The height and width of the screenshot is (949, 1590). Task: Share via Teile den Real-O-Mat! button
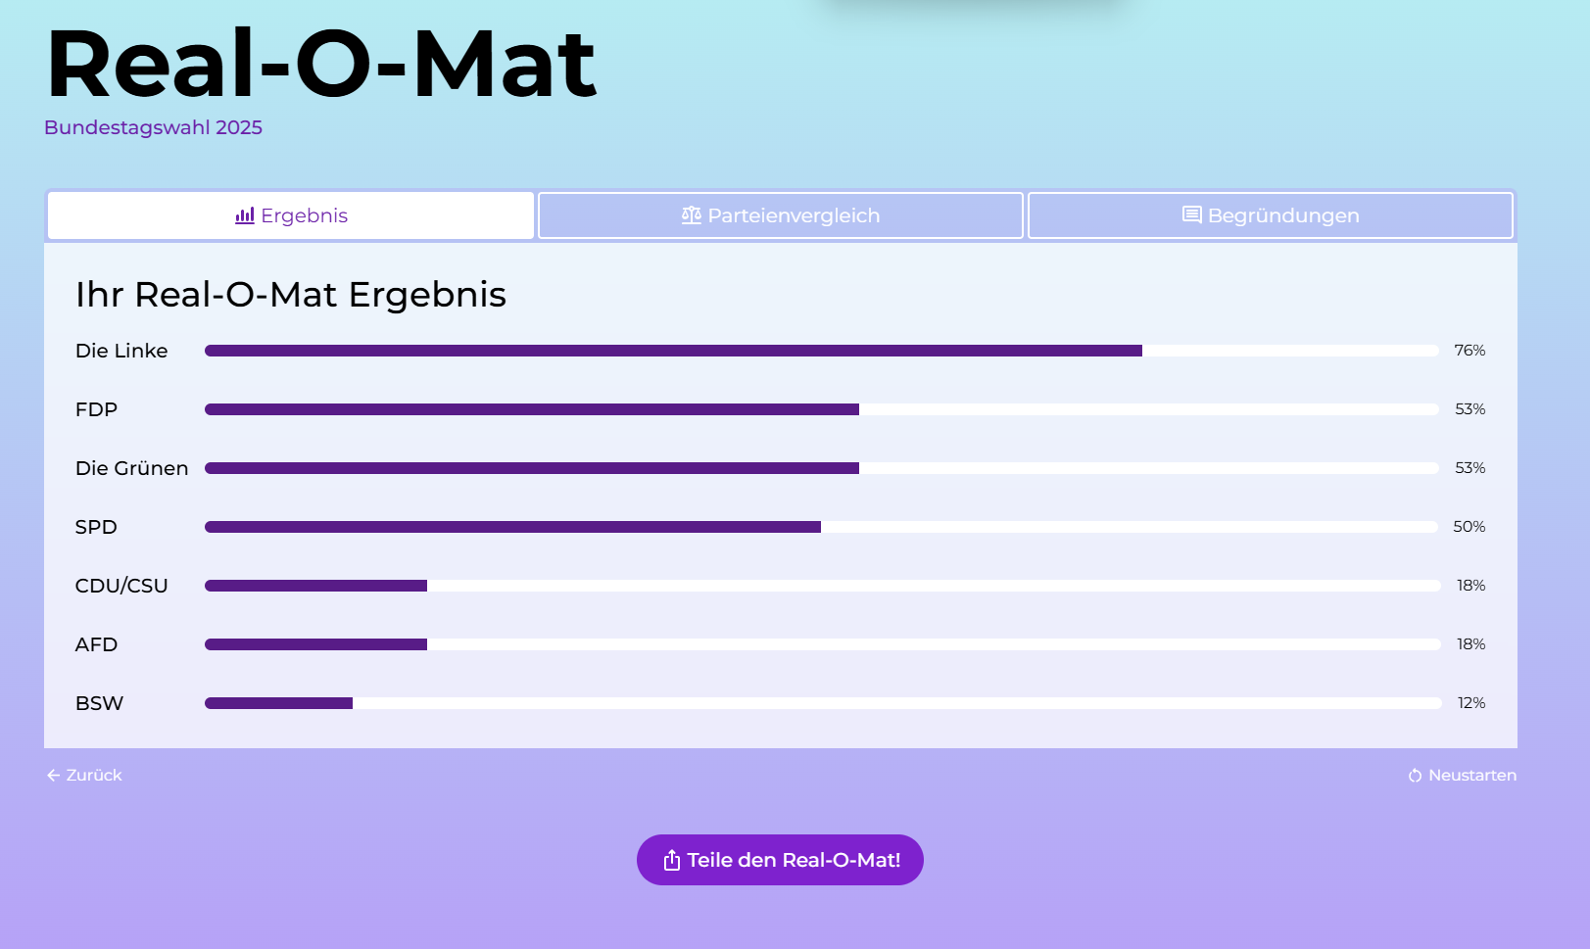click(x=780, y=860)
